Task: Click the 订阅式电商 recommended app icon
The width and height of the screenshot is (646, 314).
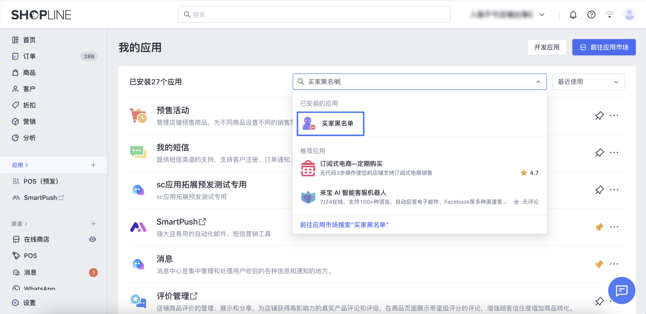Action: [x=308, y=168]
